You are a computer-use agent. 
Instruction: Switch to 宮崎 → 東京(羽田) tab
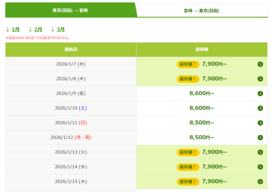(202, 10)
